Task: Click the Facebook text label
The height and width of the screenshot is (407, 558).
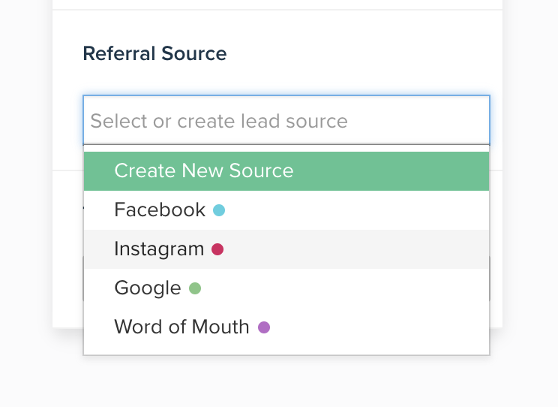Action: pyautogui.click(x=160, y=210)
